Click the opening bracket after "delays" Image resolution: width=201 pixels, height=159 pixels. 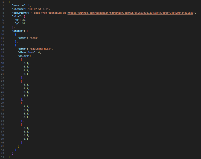pos(33,56)
